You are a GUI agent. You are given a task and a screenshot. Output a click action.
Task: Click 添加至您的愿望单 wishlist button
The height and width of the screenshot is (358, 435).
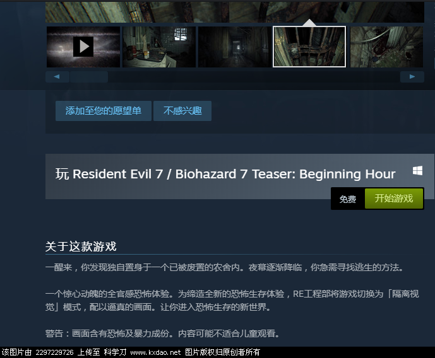click(104, 111)
